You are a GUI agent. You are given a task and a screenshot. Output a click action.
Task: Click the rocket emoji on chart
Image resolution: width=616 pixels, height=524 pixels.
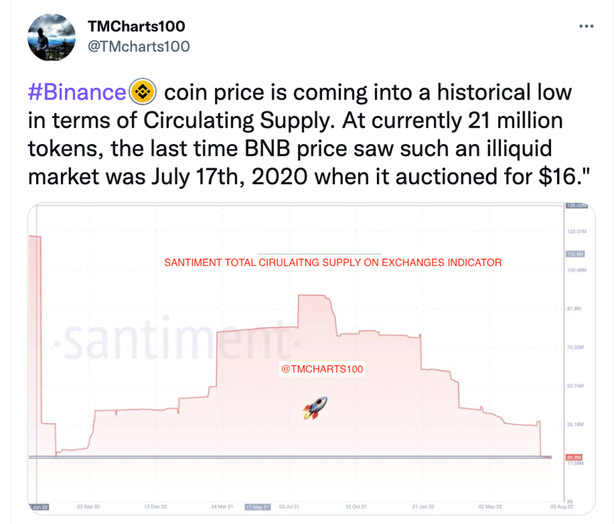315,407
